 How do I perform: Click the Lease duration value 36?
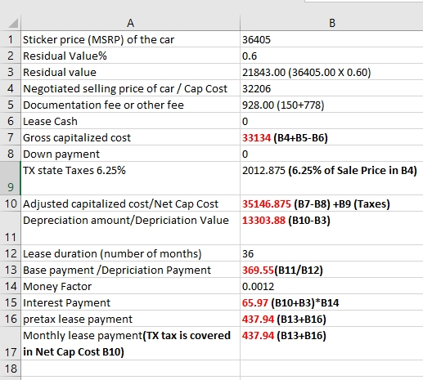click(331, 253)
